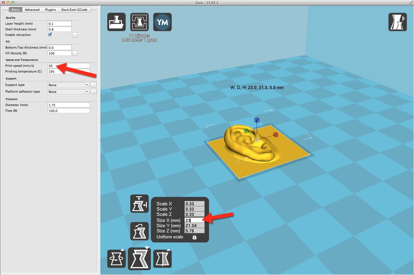The height and width of the screenshot is (275, 414).
Task: Click the Print speed input field
Action: (69, 66)
